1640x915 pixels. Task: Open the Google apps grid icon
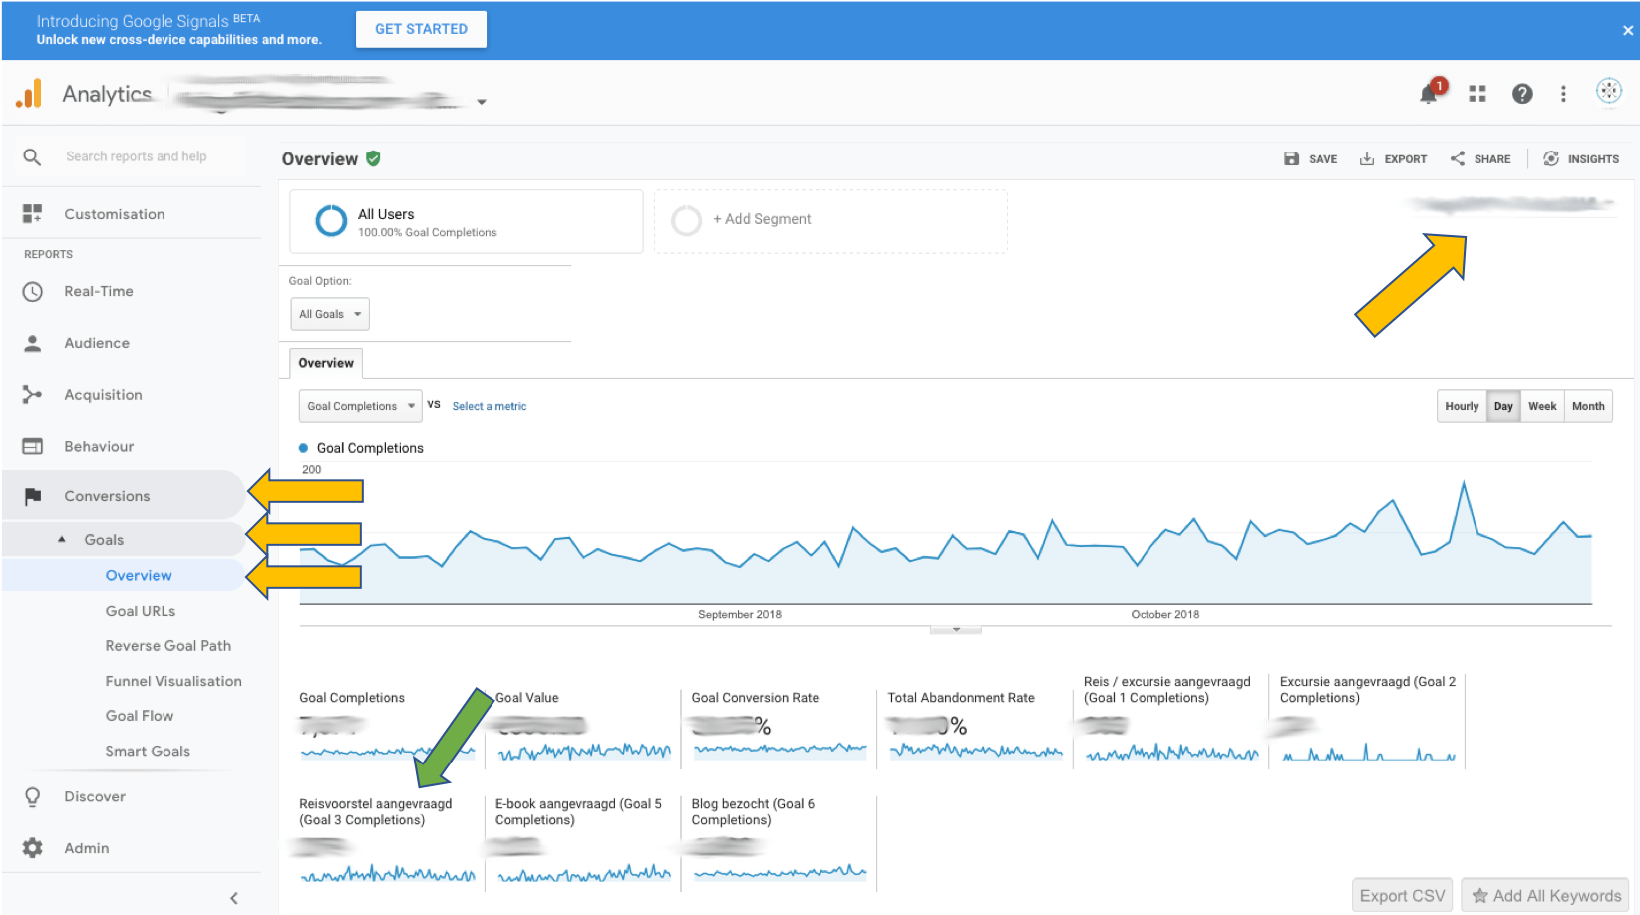[x=1477, y=93]
